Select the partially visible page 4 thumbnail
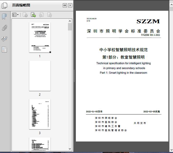 40,144
